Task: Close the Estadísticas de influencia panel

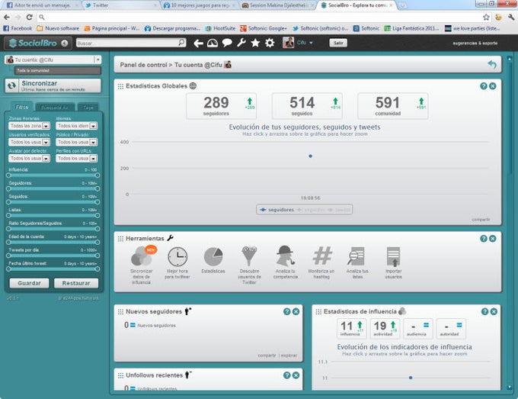Action: [x=494, y=312]
